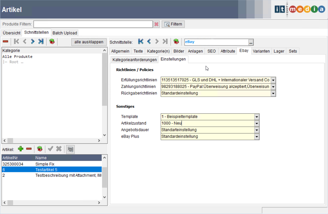Screen dimensions: 328x214
Task: Click the barcode scanner icon in Artikel toolbar
Action: pyautogui.click(x=70, y=149)
